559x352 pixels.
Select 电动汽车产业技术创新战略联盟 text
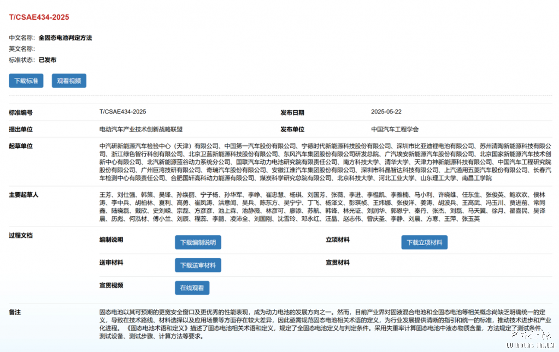click(141, 129)
